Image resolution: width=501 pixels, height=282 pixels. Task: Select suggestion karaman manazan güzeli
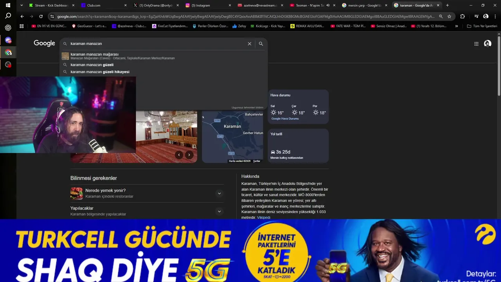click(x=164, y=65)
